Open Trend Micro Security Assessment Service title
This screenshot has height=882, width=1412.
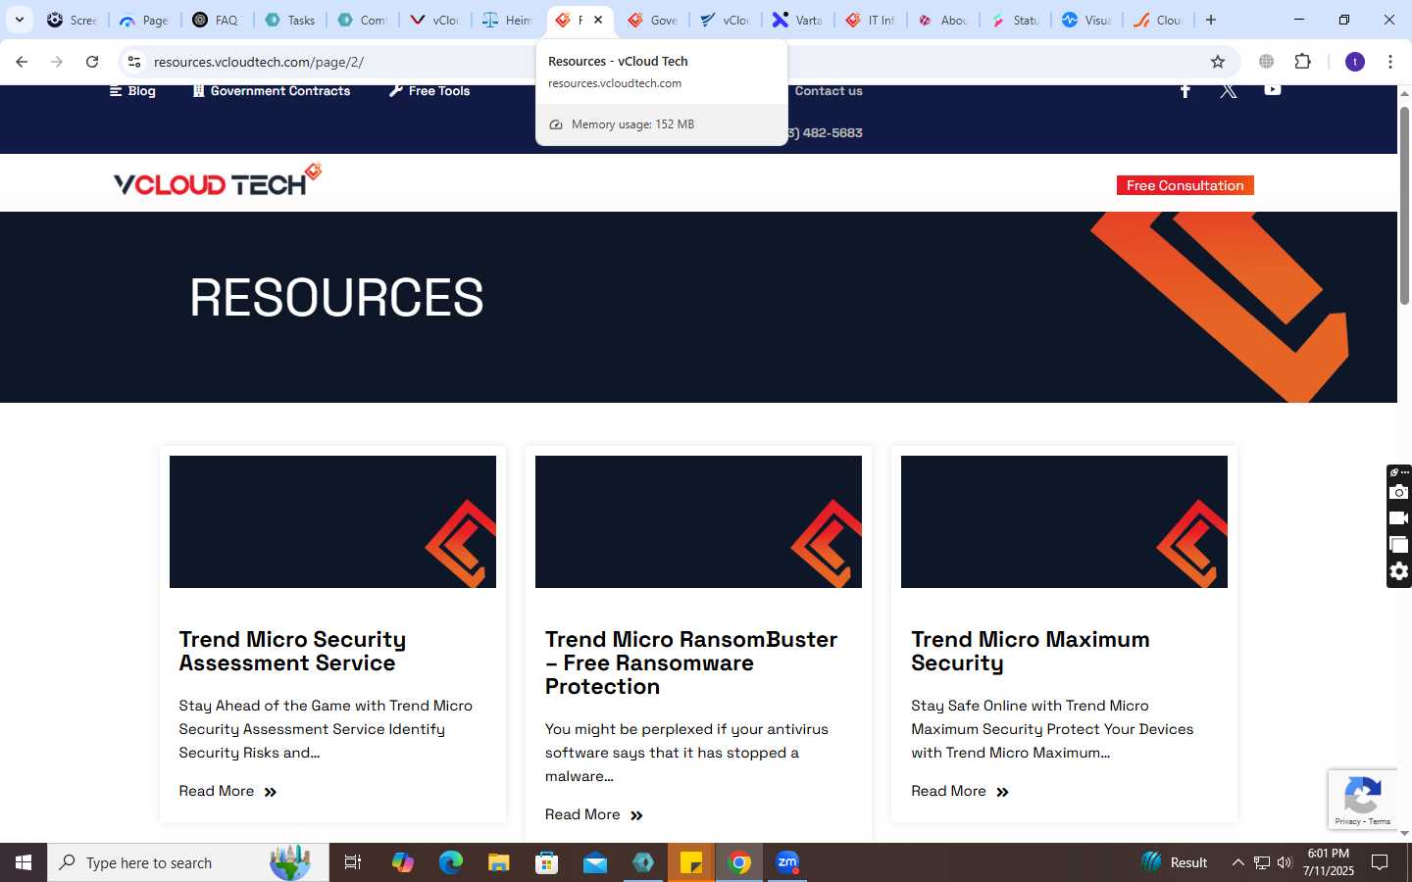click(x=292, y=651)
